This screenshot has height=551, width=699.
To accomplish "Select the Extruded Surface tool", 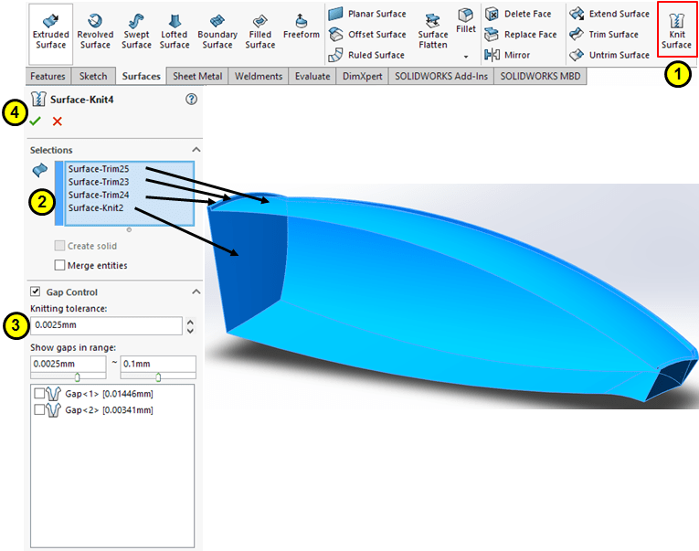I will (50, 30).
